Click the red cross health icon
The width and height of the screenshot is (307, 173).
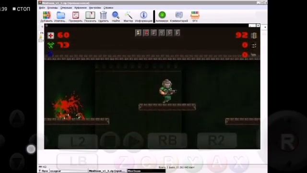point(51,35)
